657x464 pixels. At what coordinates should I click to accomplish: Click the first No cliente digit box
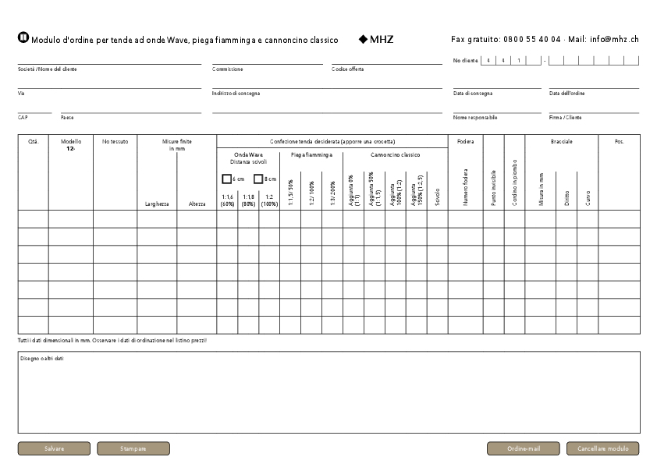tap(488, 60)
